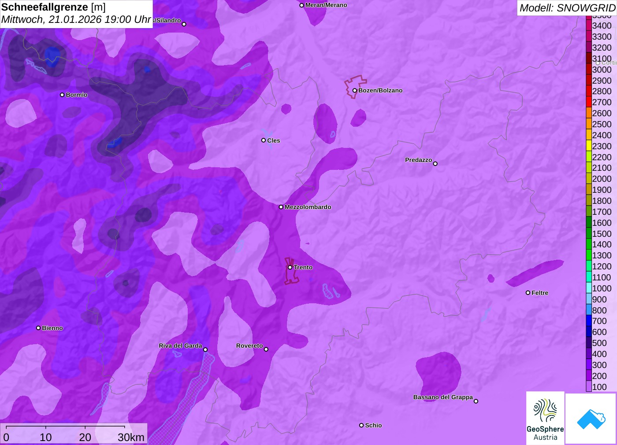
Task: Click the Trento label text
Action: pos(303,267)
